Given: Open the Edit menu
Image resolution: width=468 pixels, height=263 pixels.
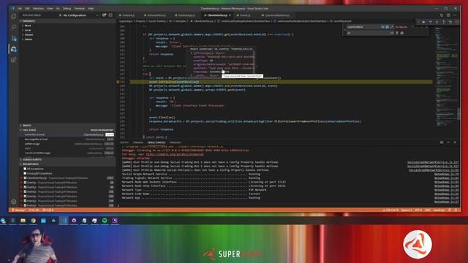Looking at the screenshot, I should point(27,9).
